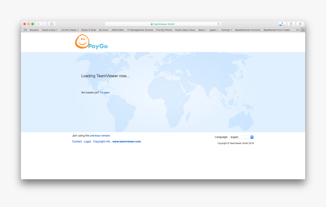Click the TeamViewer GmbH address bar
The image size is (326, 207).
(x=163, y=24)
